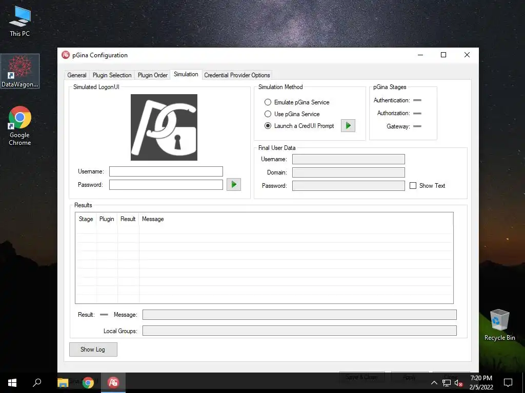Open the Credential Provider Options tab
The height and width of the screenshot is (393, 525).
[237, 75]
